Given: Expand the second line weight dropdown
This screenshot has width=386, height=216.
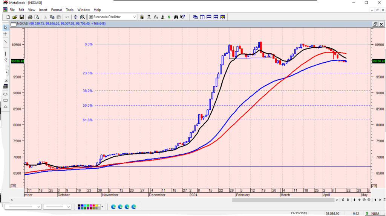Looking at the screenshot, I should pyautogui.click(x=69, y=207).
